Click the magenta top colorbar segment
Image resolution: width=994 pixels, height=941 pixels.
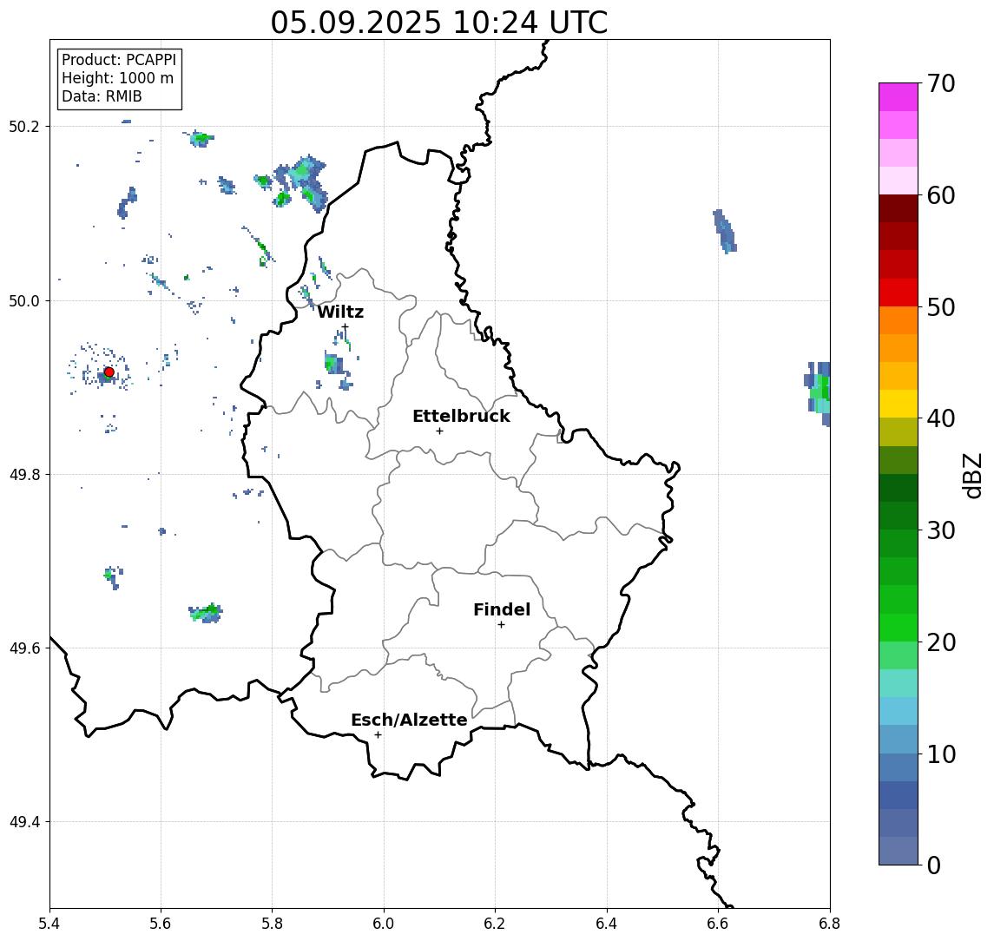(899, 97)
